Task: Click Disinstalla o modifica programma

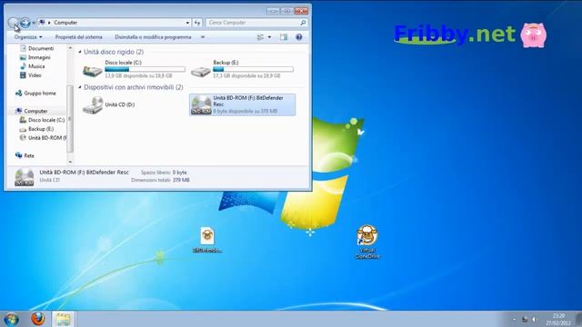Action: 153,37
